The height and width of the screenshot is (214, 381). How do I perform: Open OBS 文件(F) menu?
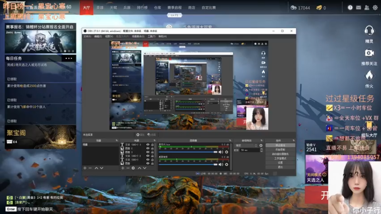click(x=87, y=37)
